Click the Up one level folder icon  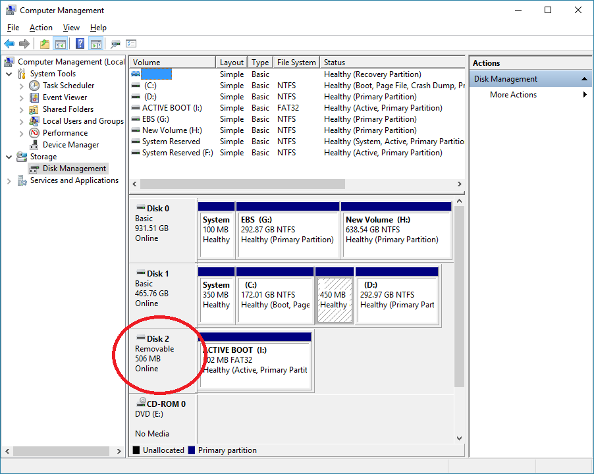pos(45,44)
